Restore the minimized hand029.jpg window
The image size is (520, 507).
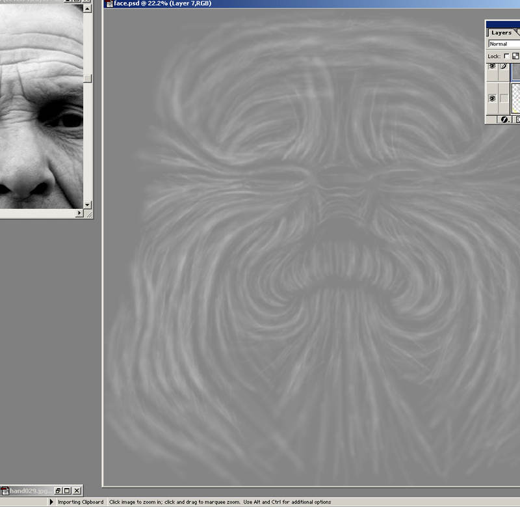point(58,490)
